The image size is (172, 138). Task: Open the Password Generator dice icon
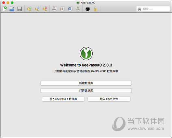click(87, 9)
